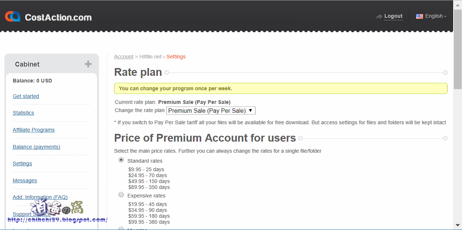Click the '$34.95 - 90 days' rate text
The height and width of the screenshot is (230, 462).
point(148,210)
